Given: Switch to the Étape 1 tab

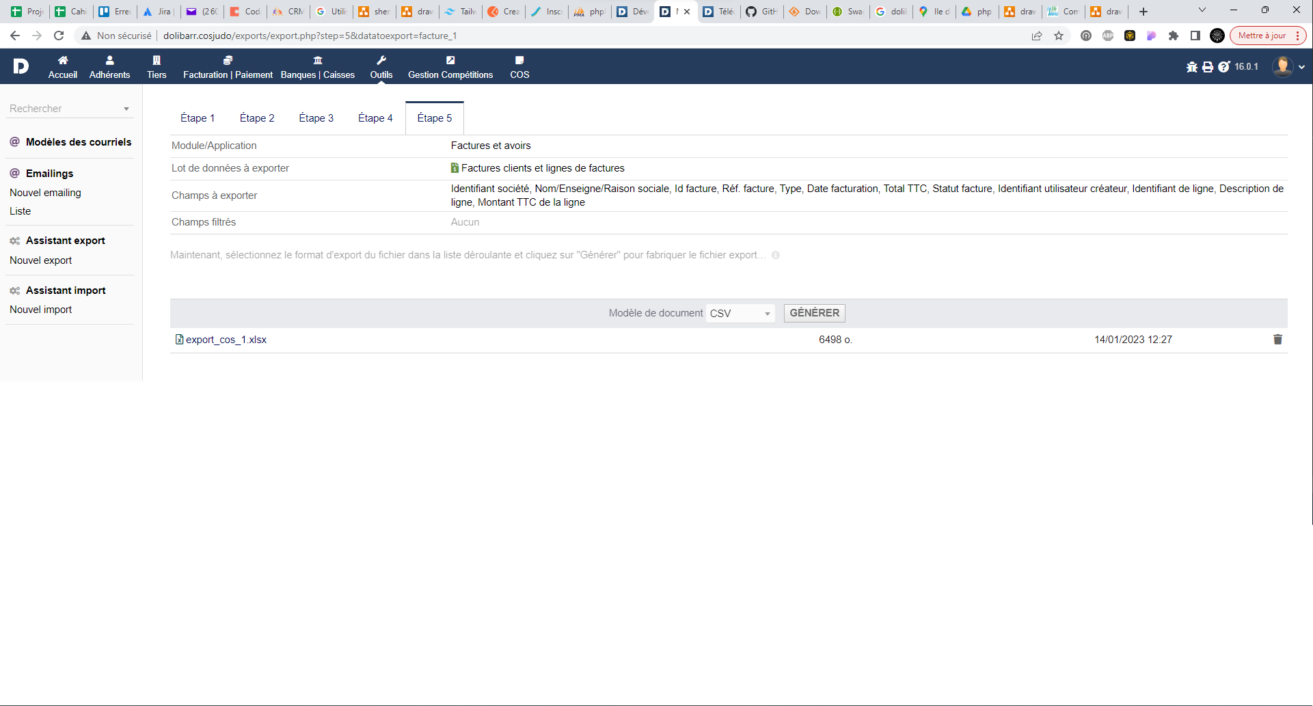Looking at the screenshot, I should pyautogui.click(x=198, y=118).
